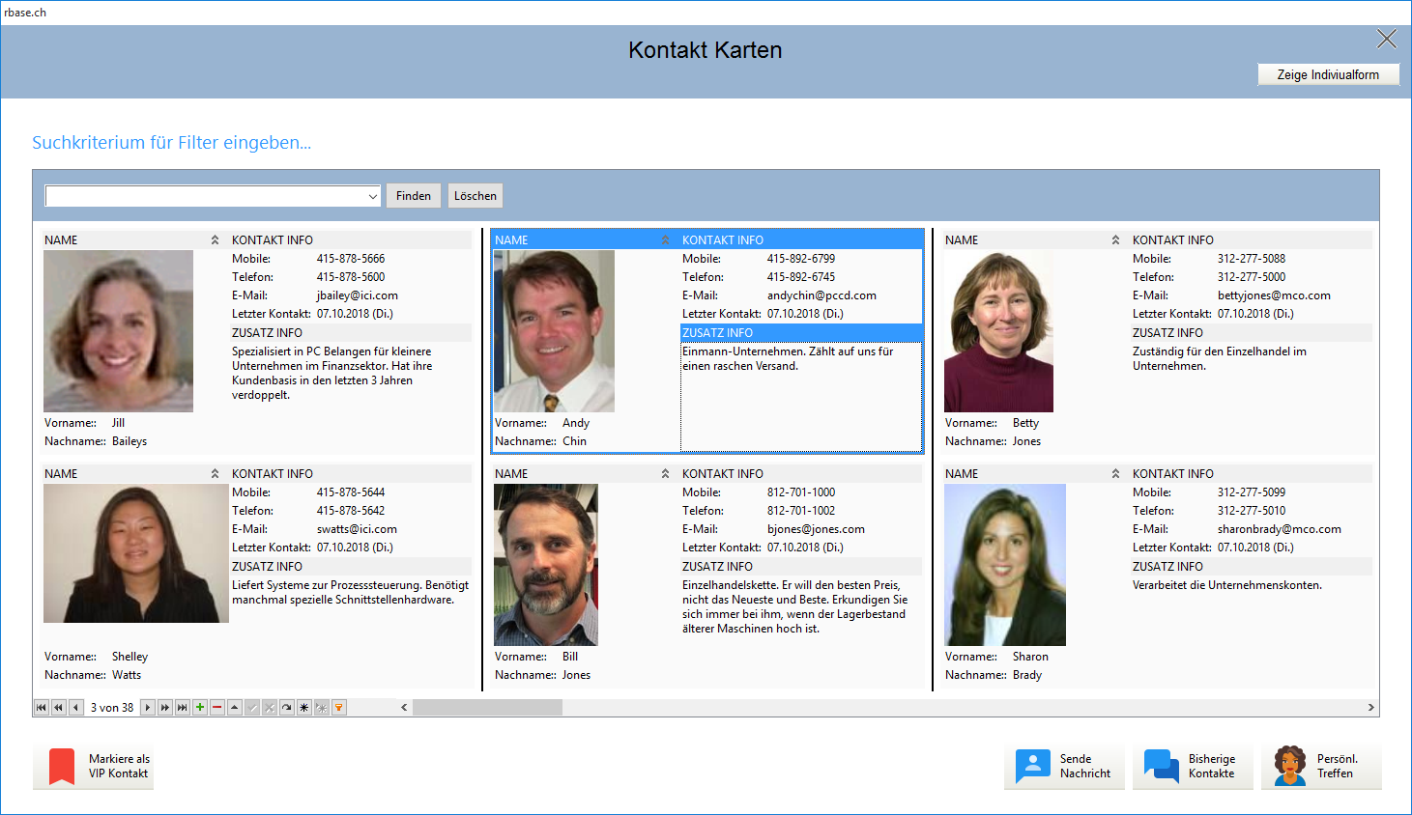
Task: Go to bookmark with greyed asterisk icon
Action: point(322,708)
